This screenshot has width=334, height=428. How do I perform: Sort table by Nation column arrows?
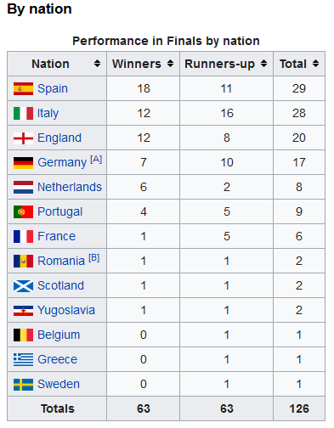[97, 64]
